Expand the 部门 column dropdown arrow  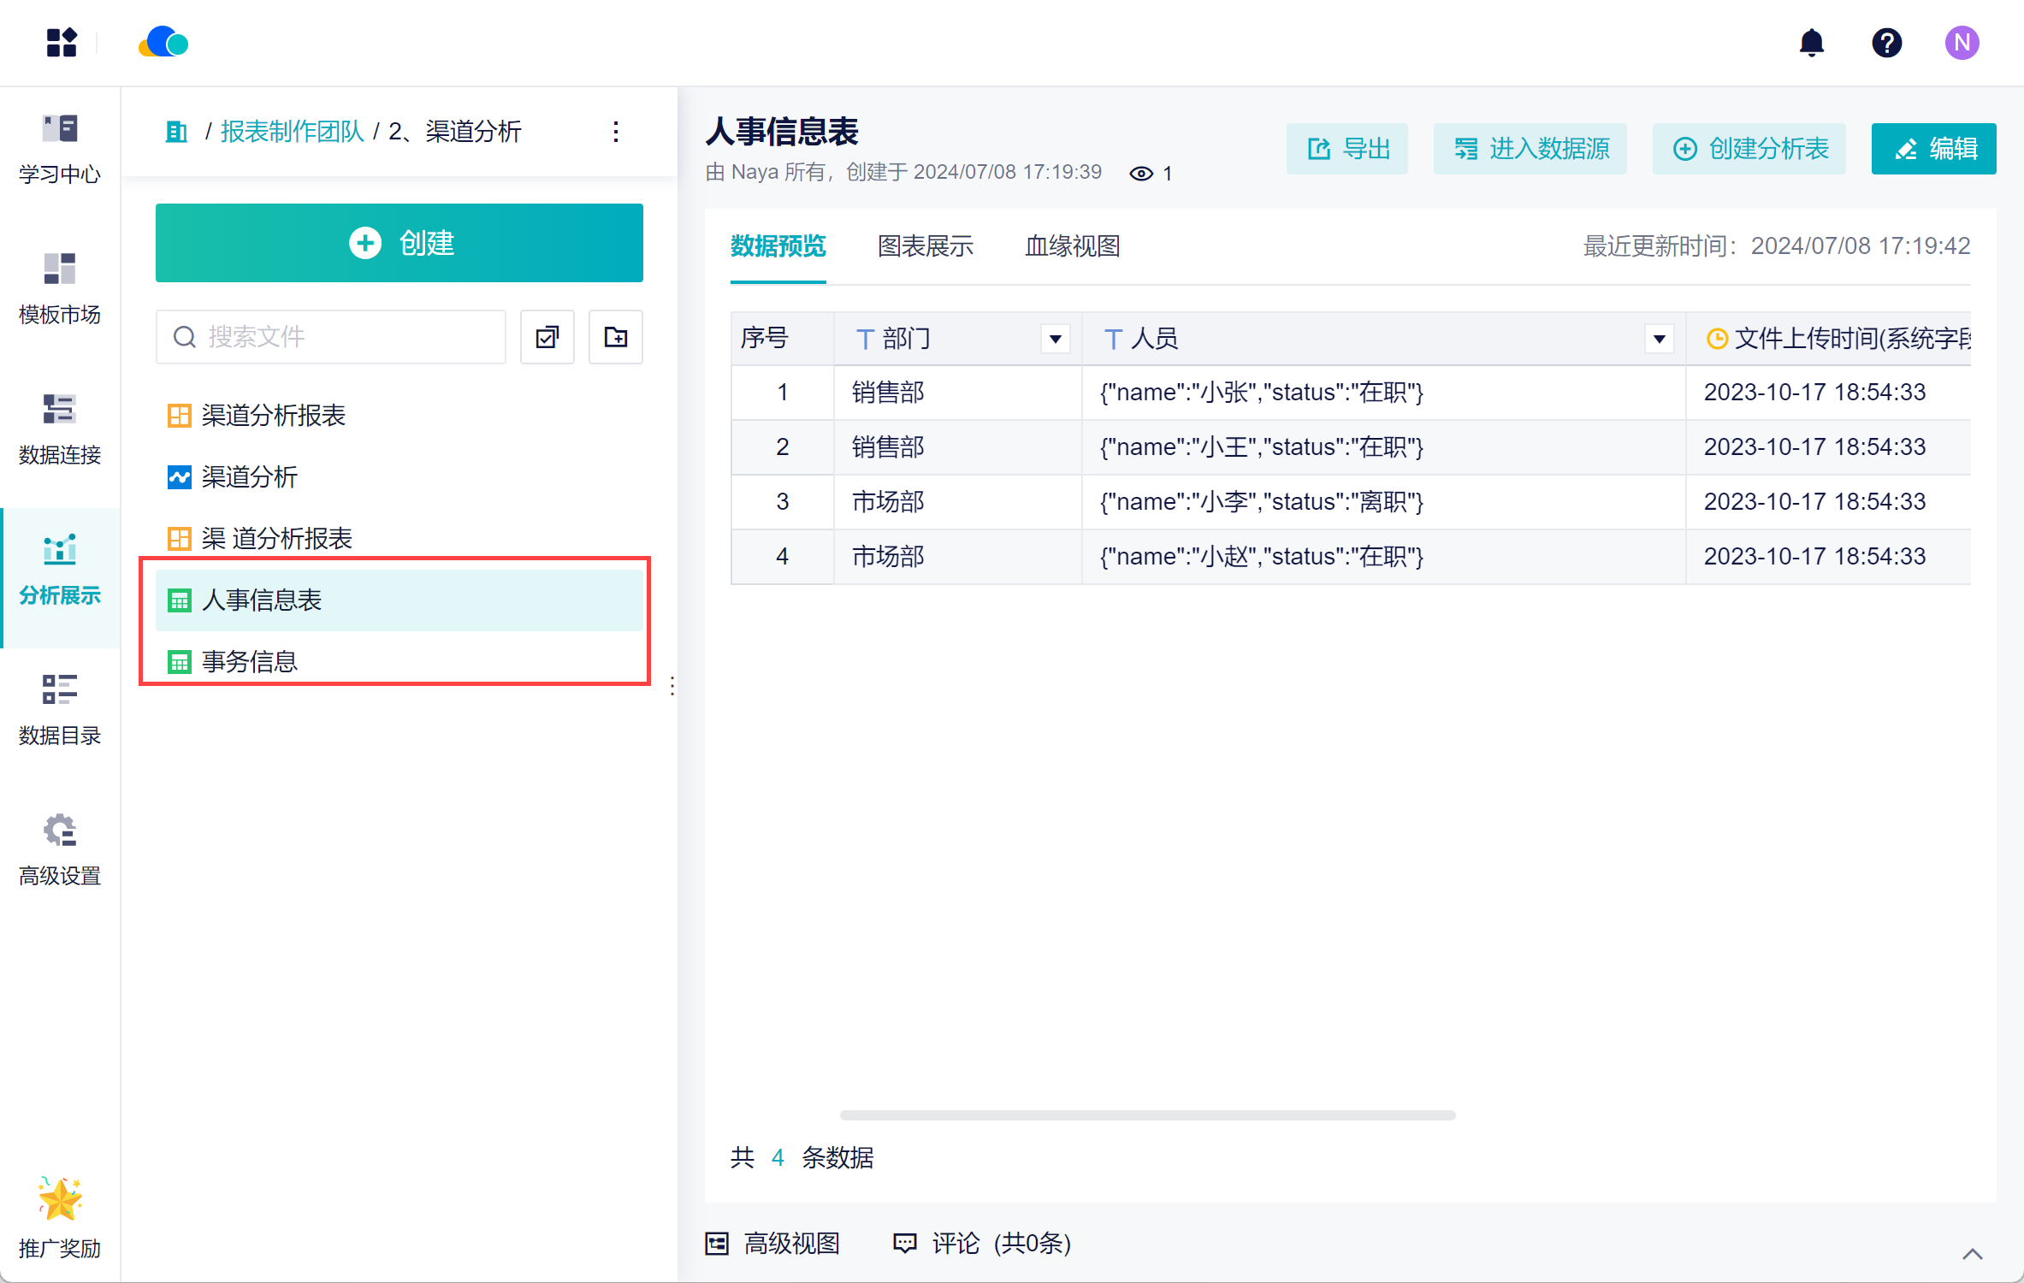[x=1056, y=339]
